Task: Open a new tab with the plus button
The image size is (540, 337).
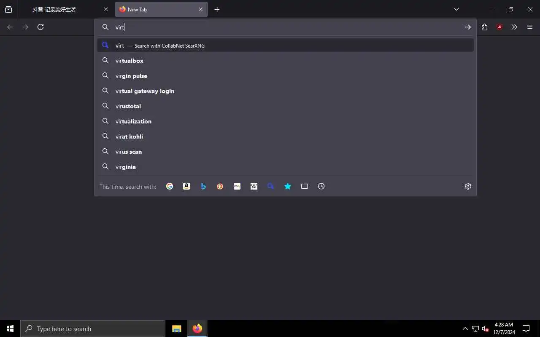Action: 217,9
